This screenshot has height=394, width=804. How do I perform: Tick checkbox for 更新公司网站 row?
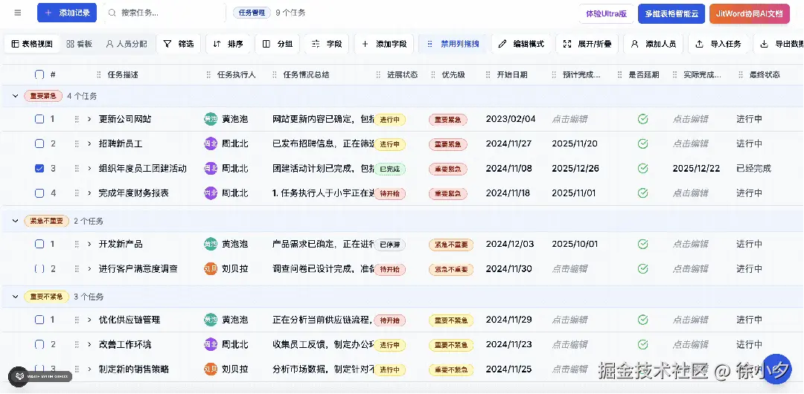[x=39, y=119]
